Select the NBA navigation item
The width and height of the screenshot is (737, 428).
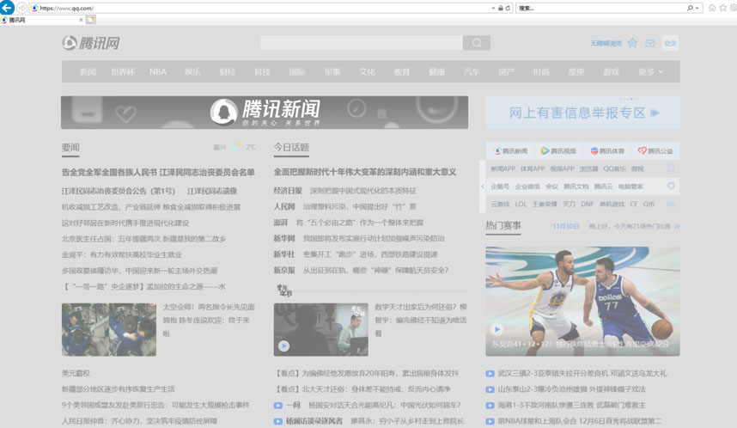click(157, 71)
